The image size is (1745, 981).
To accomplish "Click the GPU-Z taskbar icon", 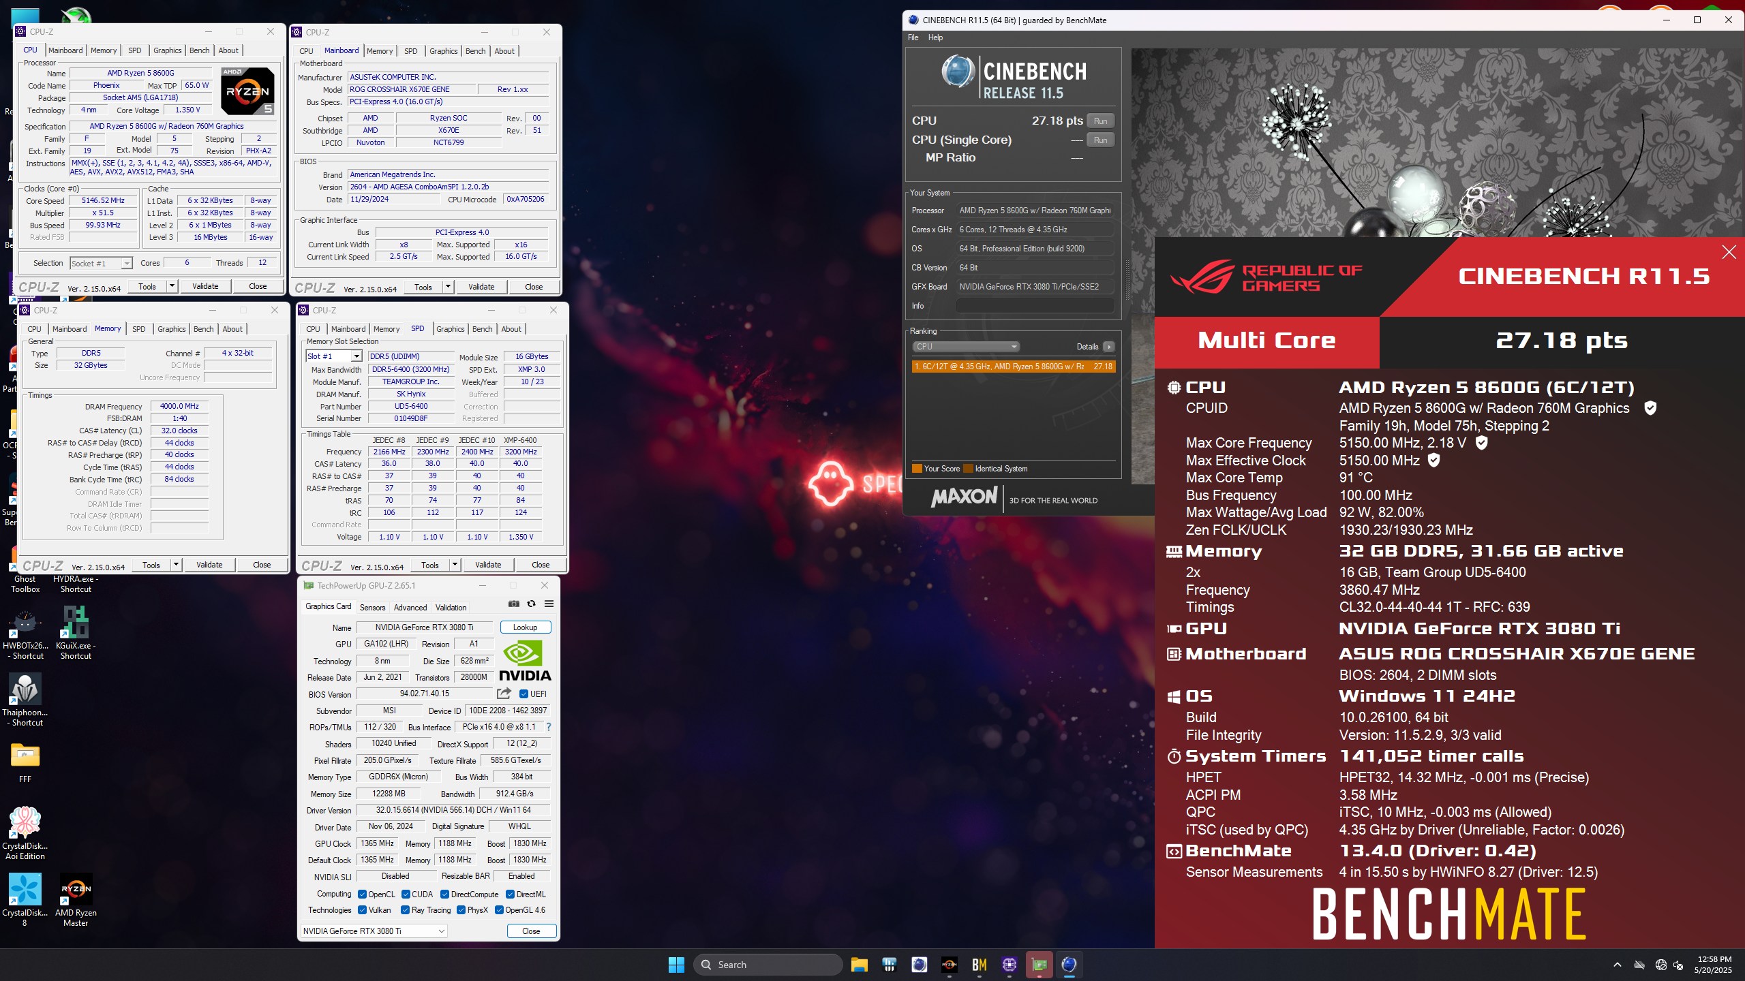I will click(1039, 965).
